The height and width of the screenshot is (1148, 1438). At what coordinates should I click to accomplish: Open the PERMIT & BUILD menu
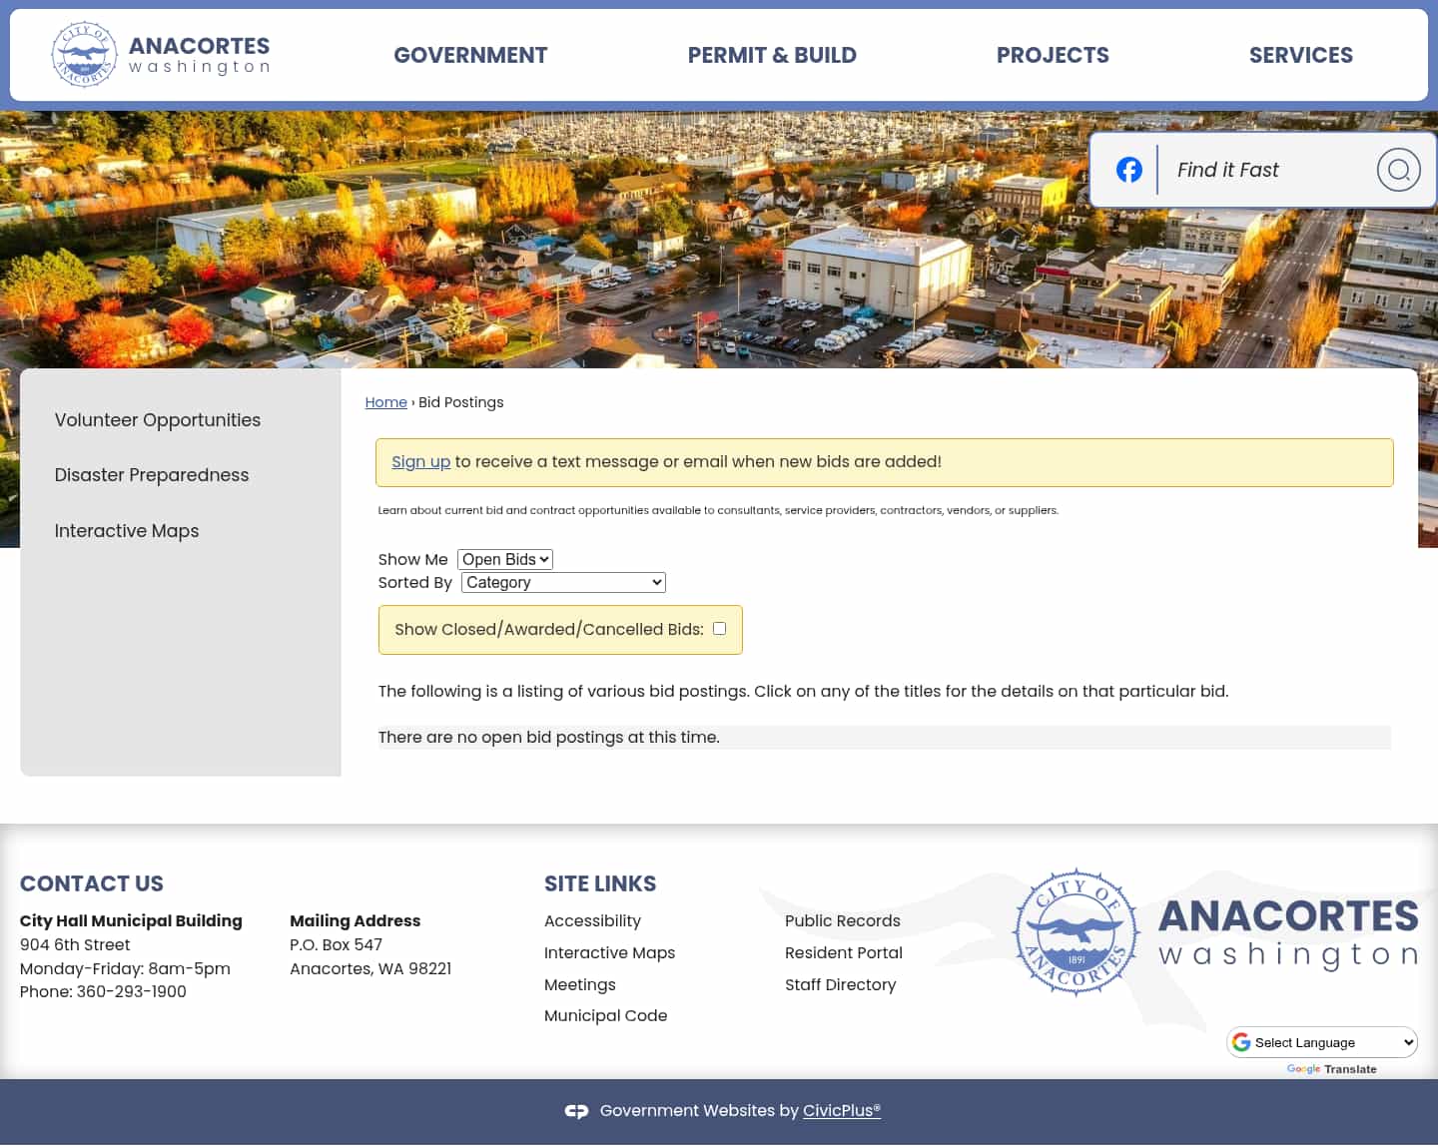click(x=772, y=55)
